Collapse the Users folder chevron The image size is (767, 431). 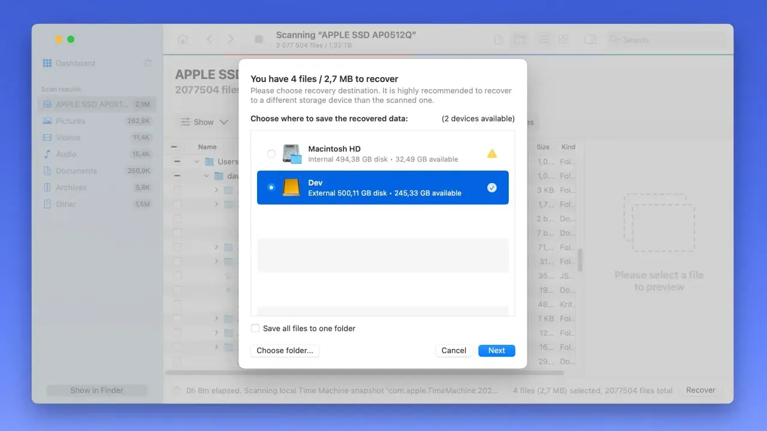coord(197,162)
